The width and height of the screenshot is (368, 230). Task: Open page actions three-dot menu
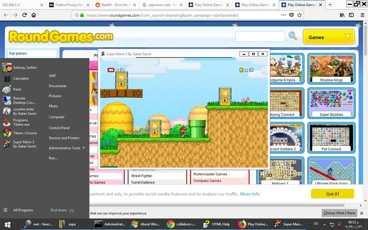pyautogui.click(x=283, y=15)
